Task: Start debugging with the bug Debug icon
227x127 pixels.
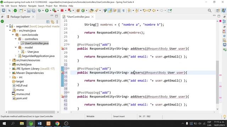Action: click(x=39, y=11)
